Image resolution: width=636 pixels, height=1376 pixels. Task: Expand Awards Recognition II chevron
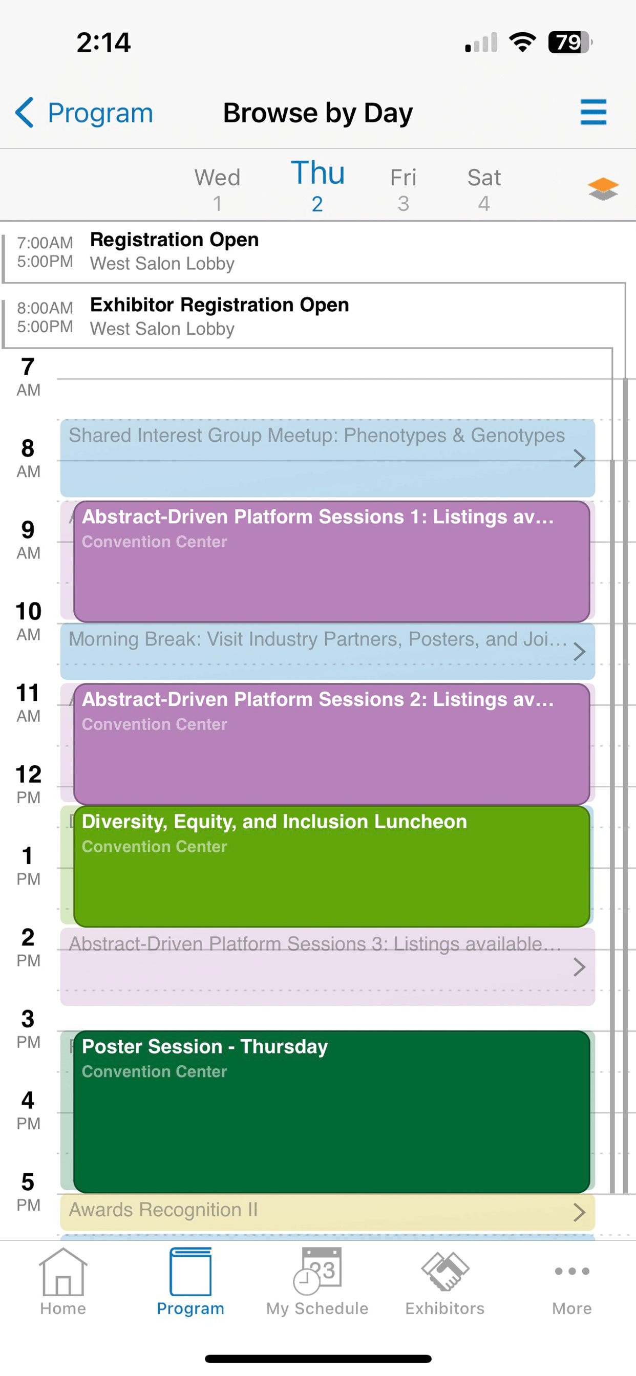(x=579, y=1212)
